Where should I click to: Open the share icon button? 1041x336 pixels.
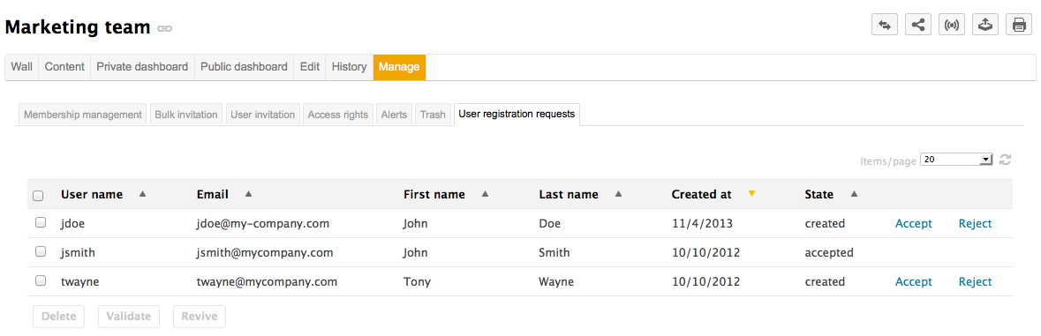918,26
